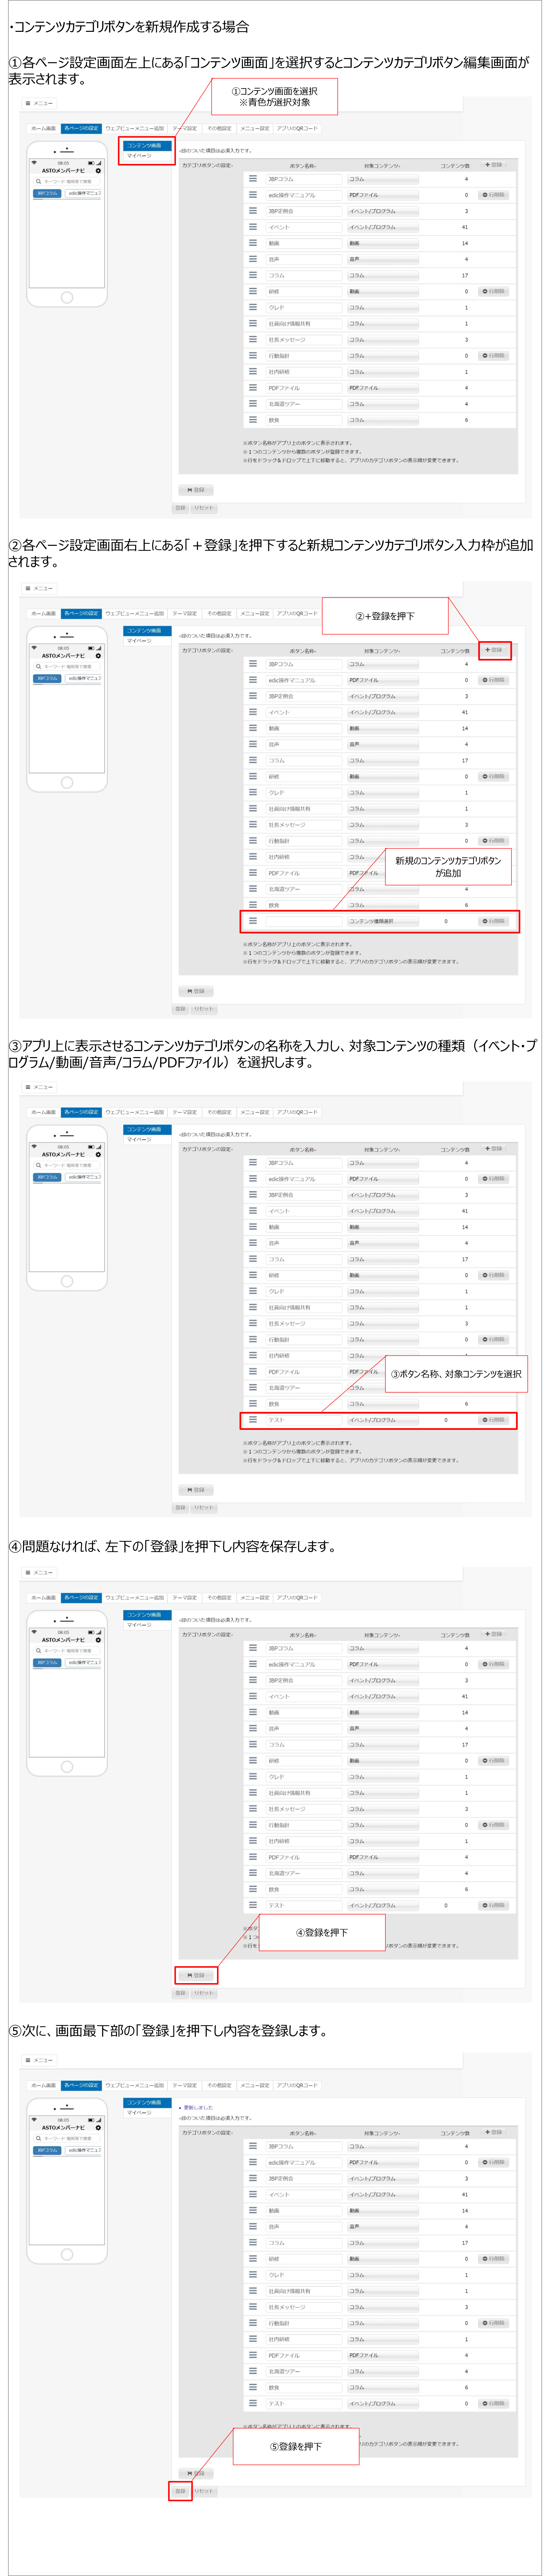The width and height of the screenshot is (545, 2576).
Task: Click 研修 row drag handle in step ① screenshot
Action: 253,291
